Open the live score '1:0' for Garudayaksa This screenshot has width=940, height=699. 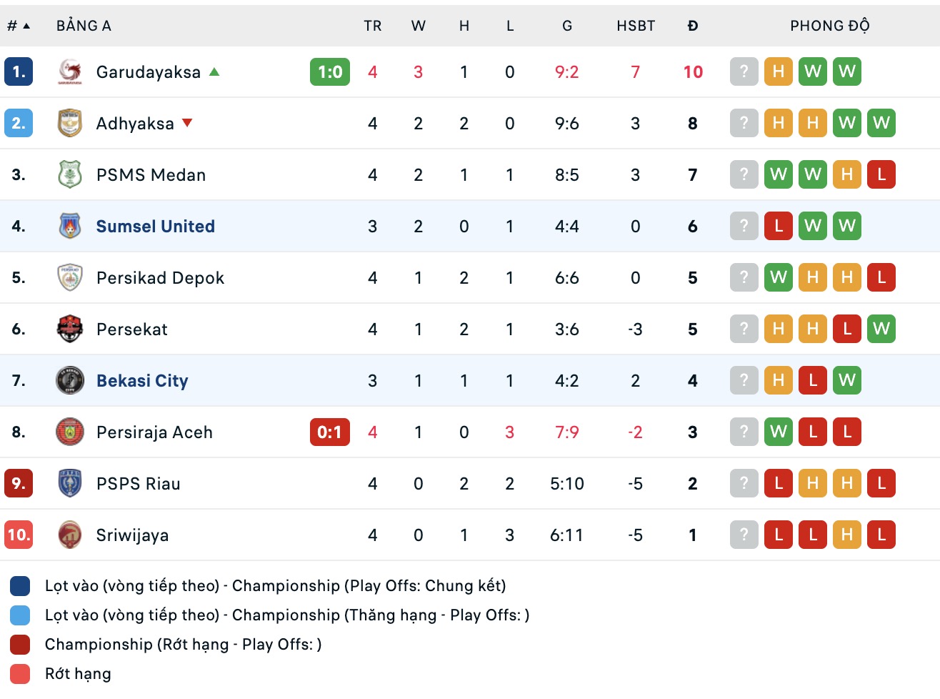329,71
